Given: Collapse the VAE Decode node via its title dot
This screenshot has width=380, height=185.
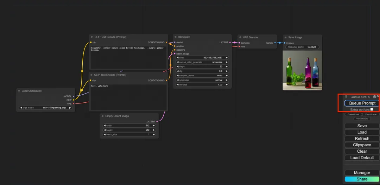Looking at the screenshot, I should [x=240, y=37].
